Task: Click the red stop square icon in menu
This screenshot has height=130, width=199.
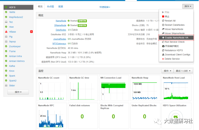Action: click(x=163, y=16)
